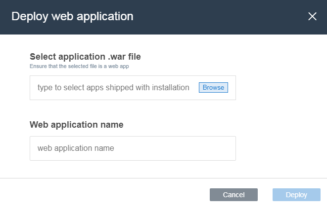
Task: Click the light blue Deploy button in the footer
Action: click(x=296, y=195)
